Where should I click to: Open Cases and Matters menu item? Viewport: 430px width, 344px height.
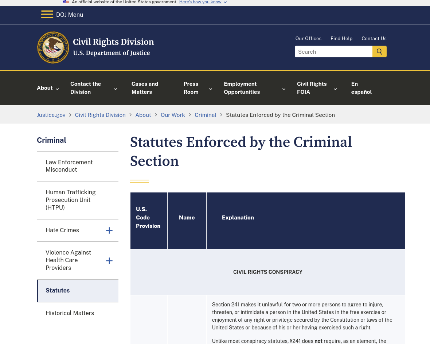point(145,88)
